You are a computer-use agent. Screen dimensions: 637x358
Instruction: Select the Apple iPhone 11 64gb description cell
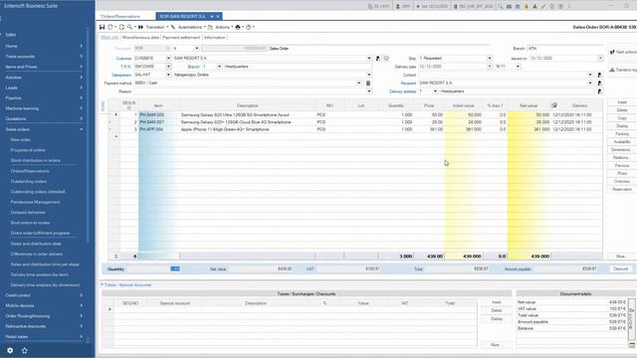tap(248, 129)
